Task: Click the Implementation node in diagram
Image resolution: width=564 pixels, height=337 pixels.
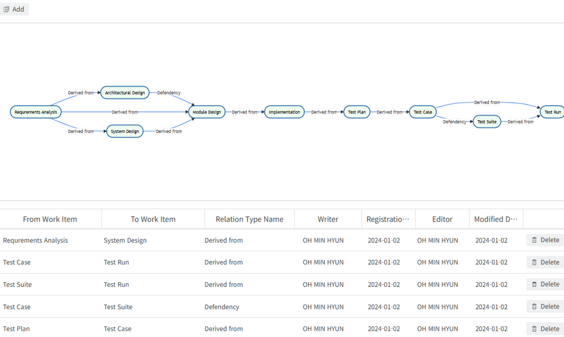Action: pyautogui.click(x=284, y=112)
